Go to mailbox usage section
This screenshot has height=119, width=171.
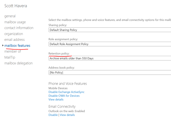pyautogui.click(x=15, y=22)
